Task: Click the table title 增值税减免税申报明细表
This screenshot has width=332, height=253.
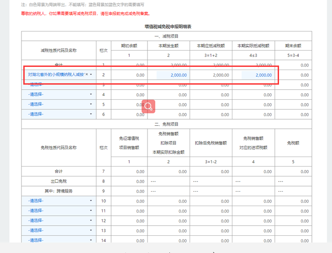Action: click(x=168, y=26)
